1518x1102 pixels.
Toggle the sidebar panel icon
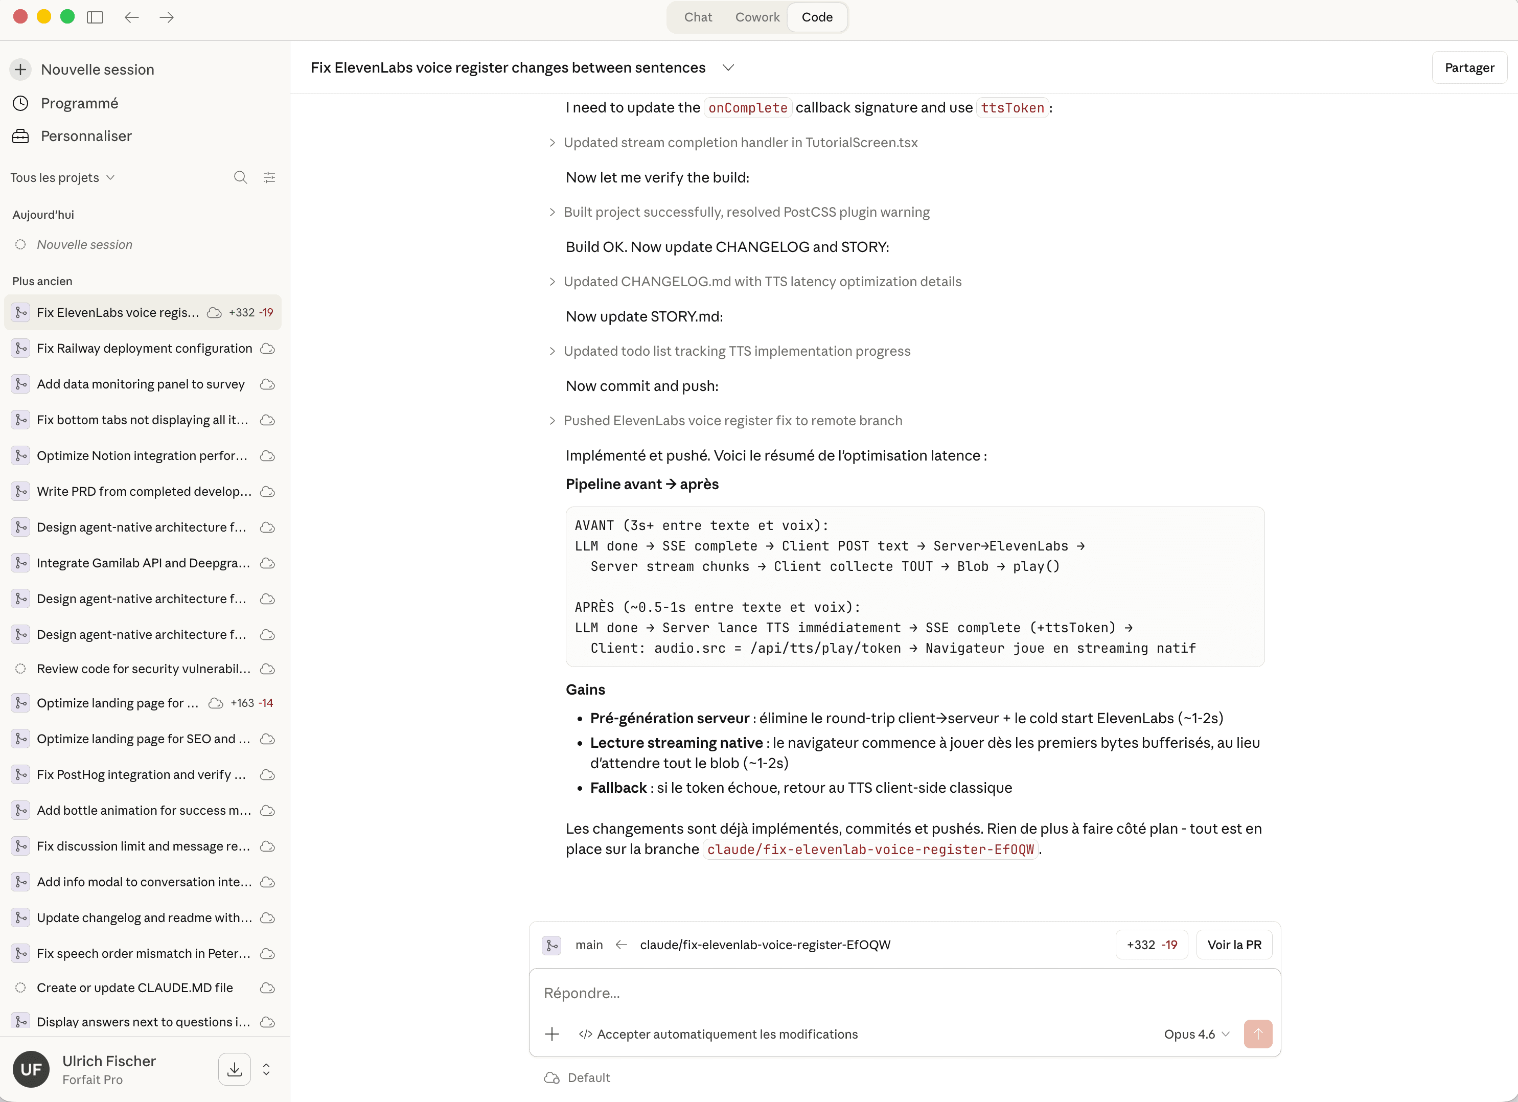[95, 17]
